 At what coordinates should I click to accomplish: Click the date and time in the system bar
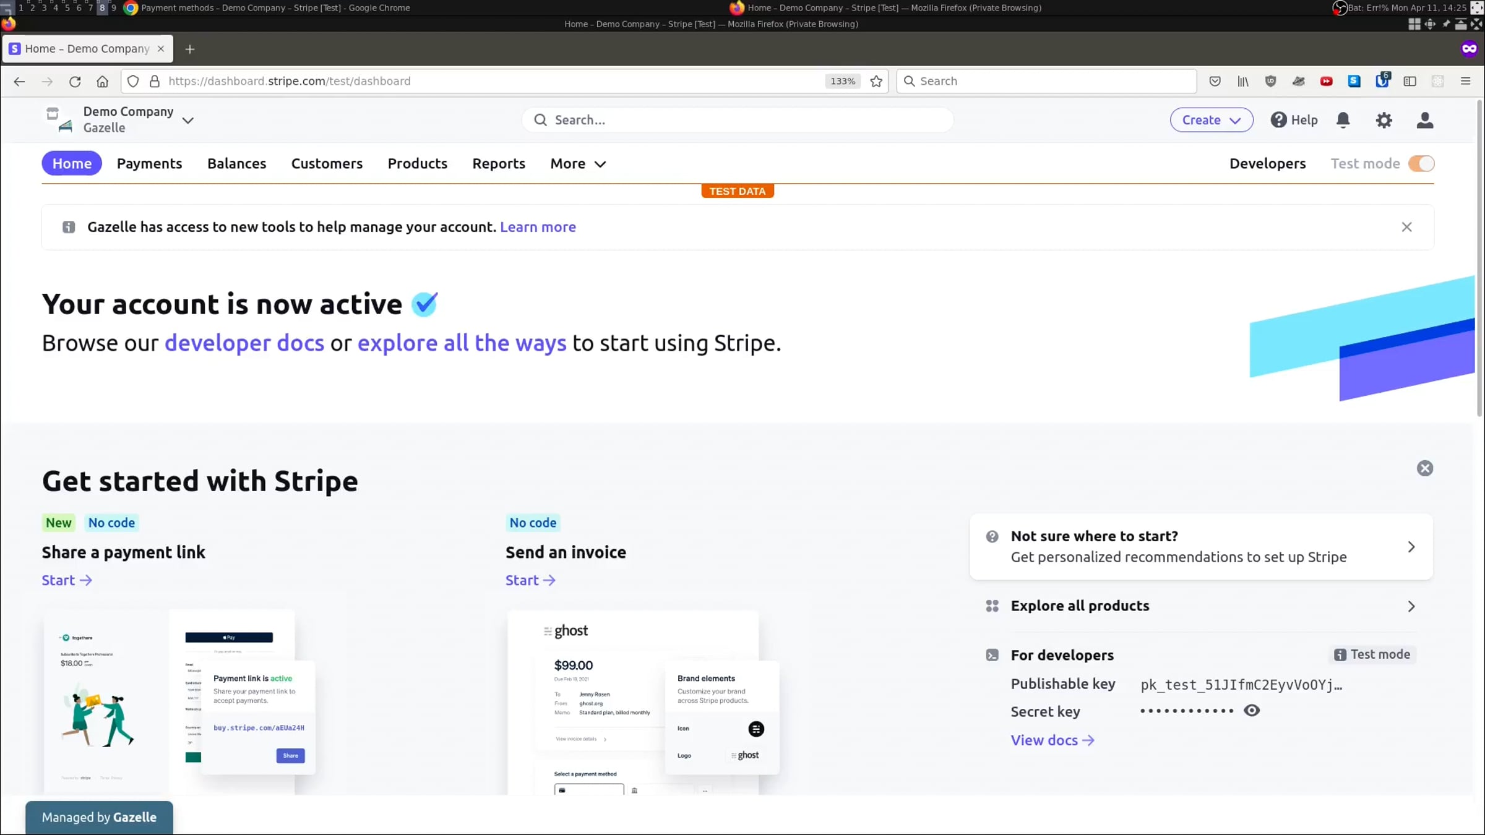click(1428, 8)
